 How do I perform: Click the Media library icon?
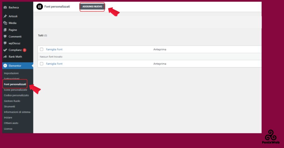point(5,23)
